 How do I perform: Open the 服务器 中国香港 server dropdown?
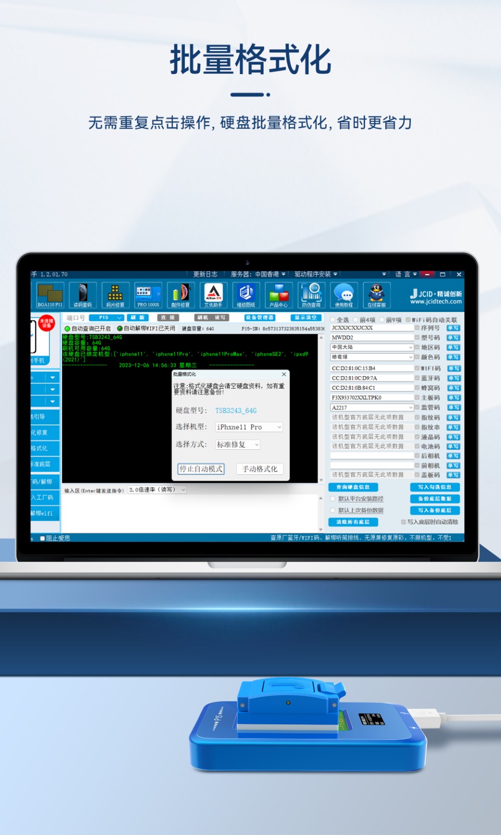(x=258, y=274)
